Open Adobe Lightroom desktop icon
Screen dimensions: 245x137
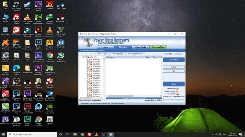(x=39, y=45)
